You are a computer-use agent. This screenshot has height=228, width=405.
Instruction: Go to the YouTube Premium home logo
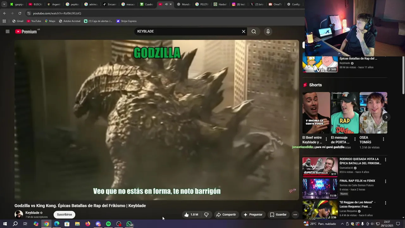[26, 31]
